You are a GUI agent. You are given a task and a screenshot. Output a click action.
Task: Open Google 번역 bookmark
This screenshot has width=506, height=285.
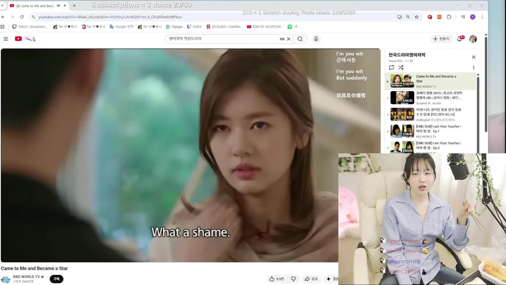click(121, 27)
